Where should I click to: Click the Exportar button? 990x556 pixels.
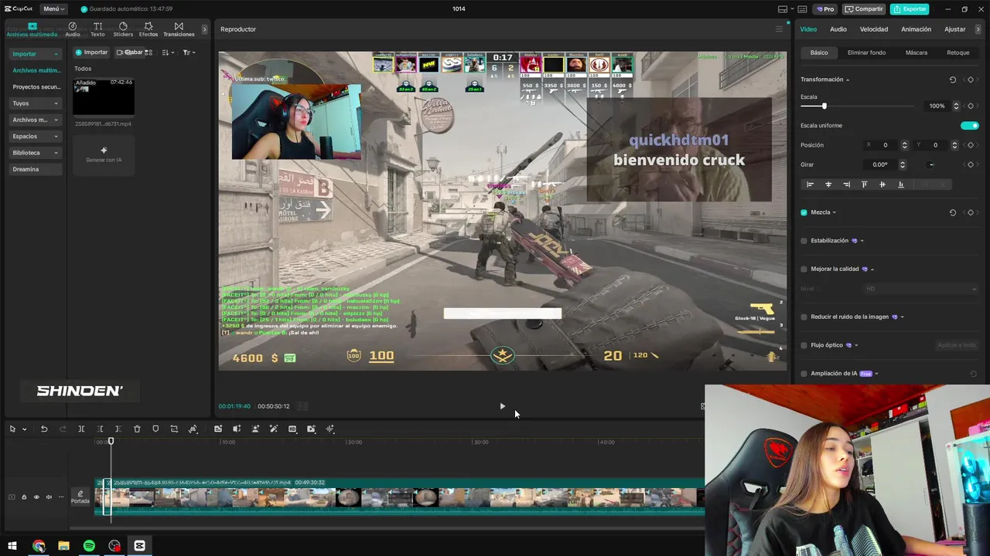pyautogui.click(x=910, y=9)
